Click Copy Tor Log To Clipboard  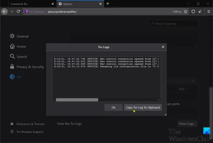coord(143,108)
